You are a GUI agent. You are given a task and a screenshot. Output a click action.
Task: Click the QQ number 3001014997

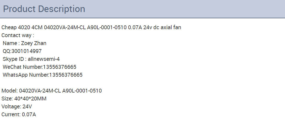[27, 51]
